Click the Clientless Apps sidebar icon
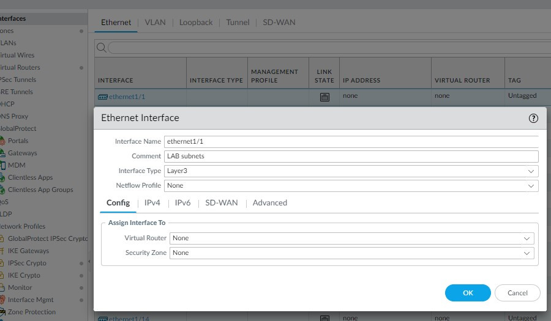This screenshot has width=551, height=321. pos(2,177)
